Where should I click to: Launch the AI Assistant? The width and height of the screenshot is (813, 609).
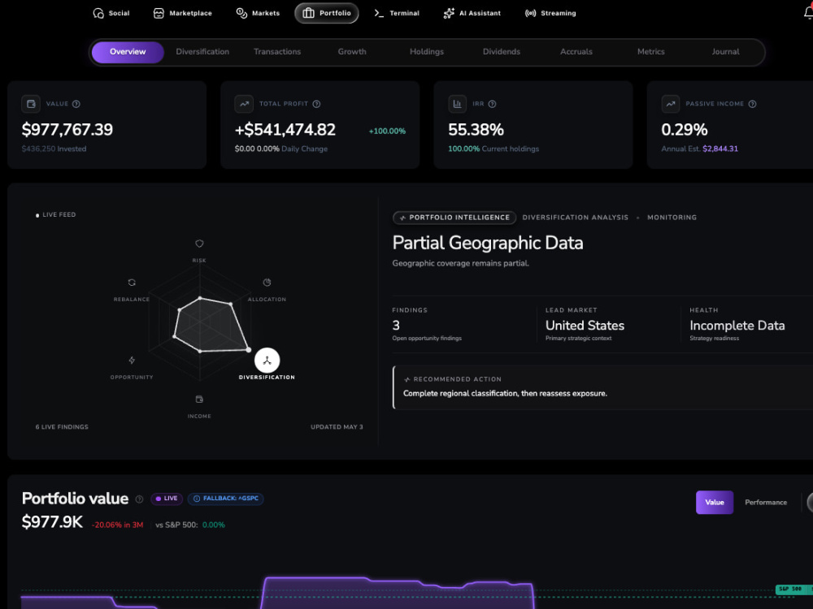pos(472,14)
